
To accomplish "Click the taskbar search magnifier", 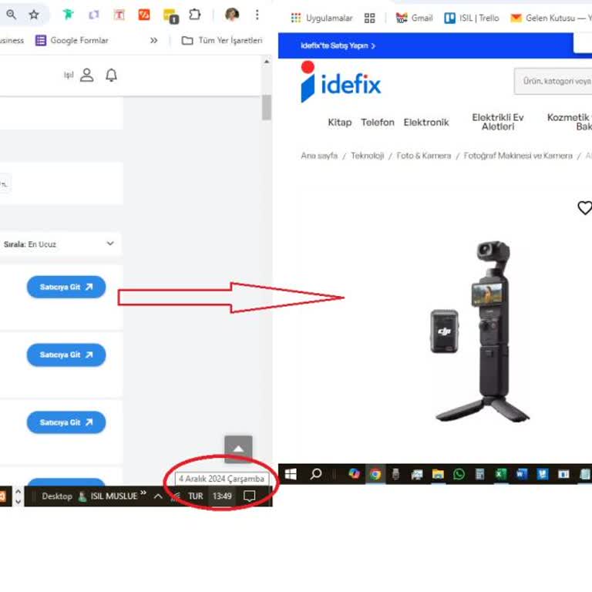I will [x=315, y=474].
